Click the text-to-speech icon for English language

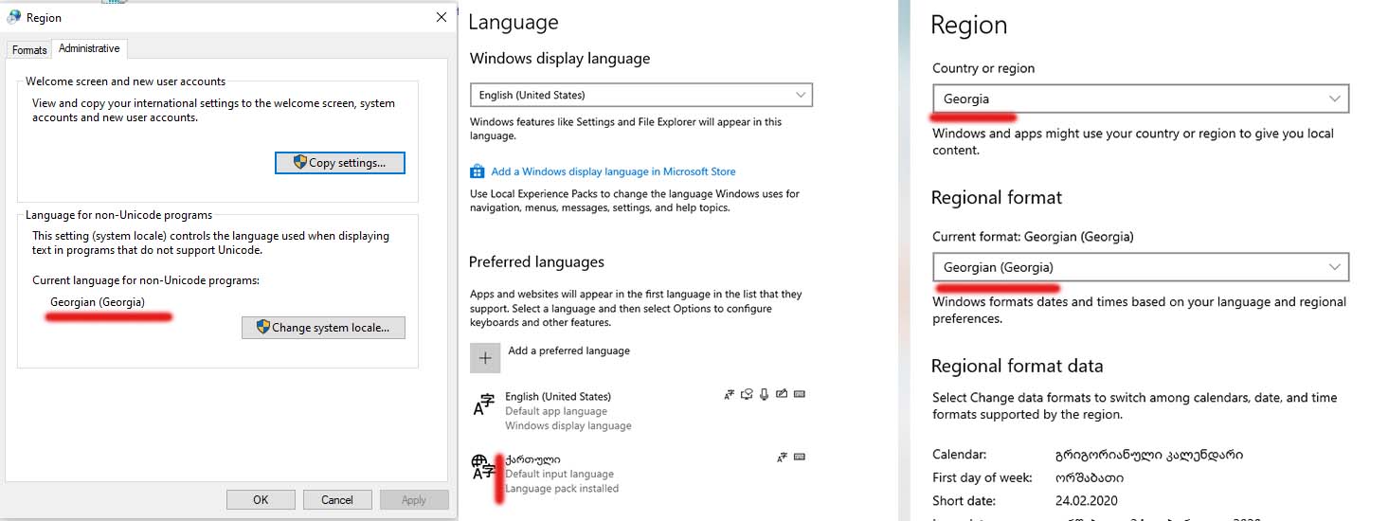[x=747, y=394]
